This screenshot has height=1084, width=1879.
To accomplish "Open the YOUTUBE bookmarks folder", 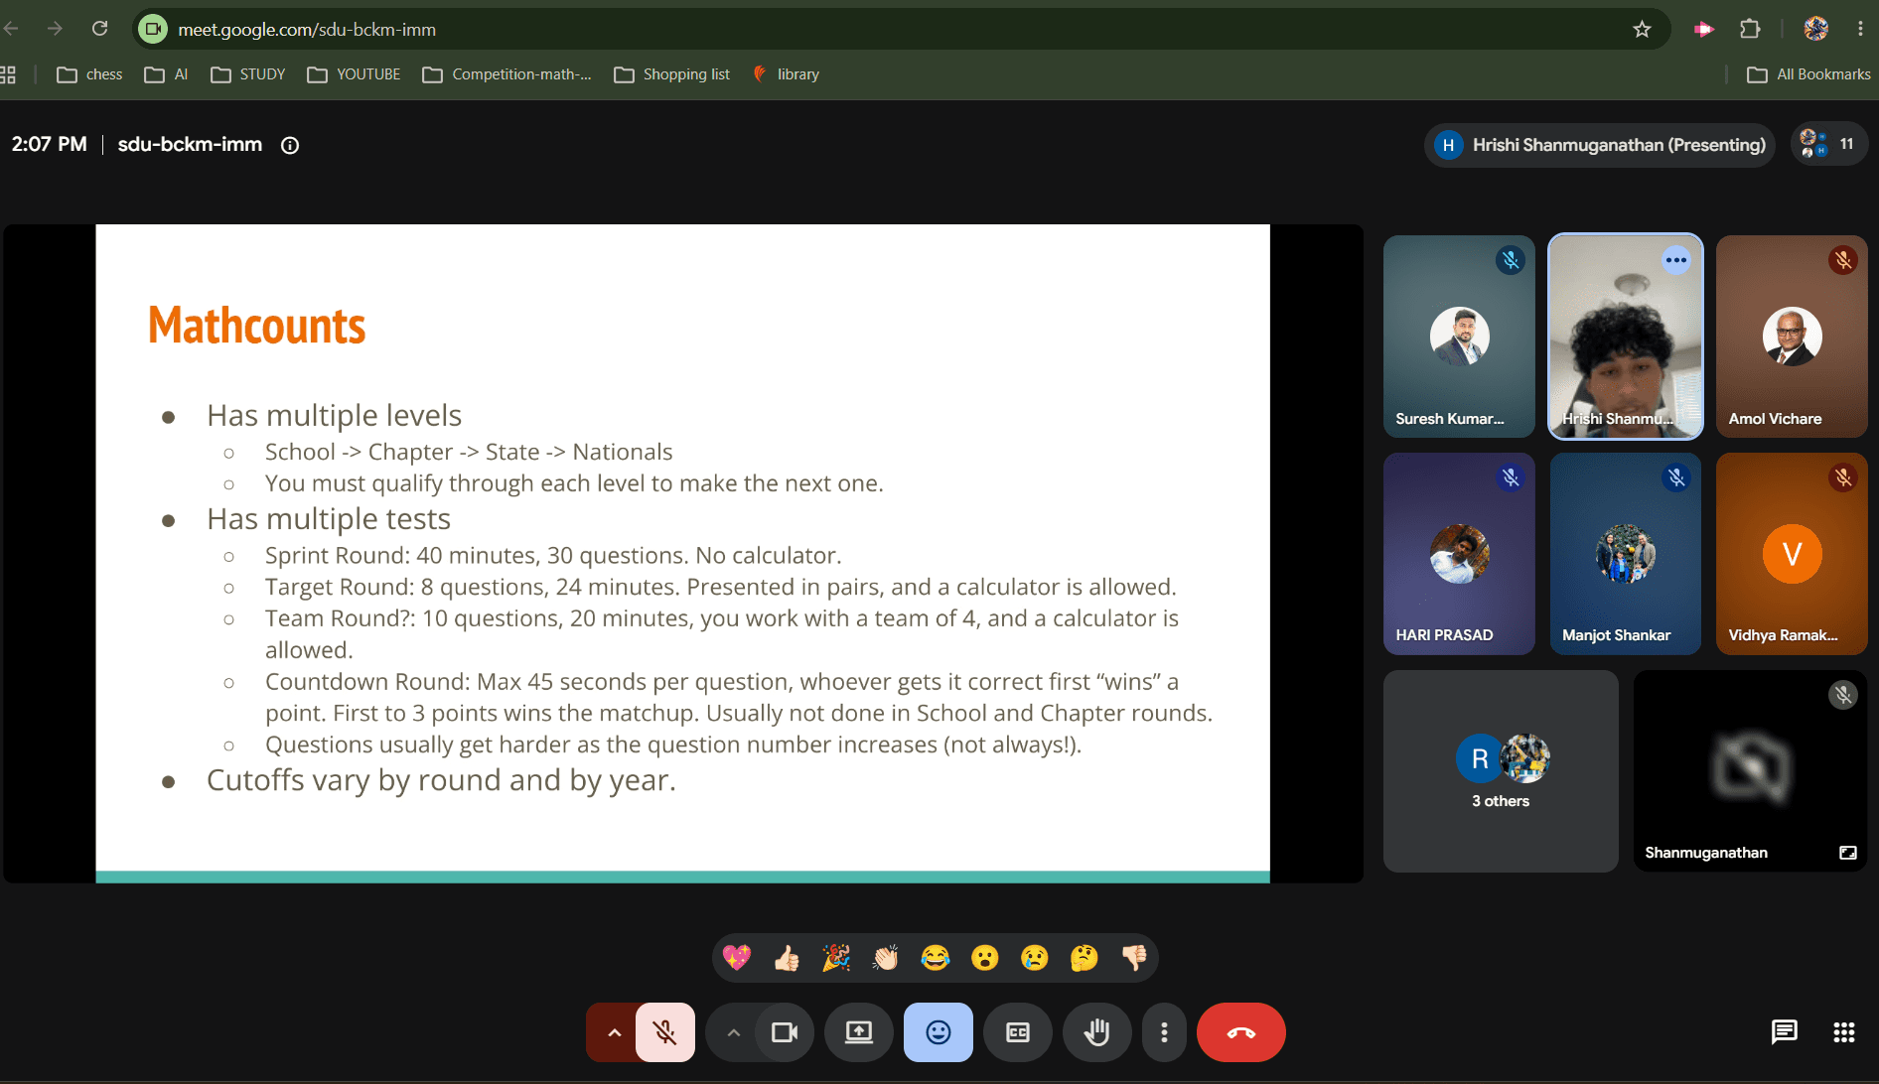I will pyautogui.click(x=355, y=74).
